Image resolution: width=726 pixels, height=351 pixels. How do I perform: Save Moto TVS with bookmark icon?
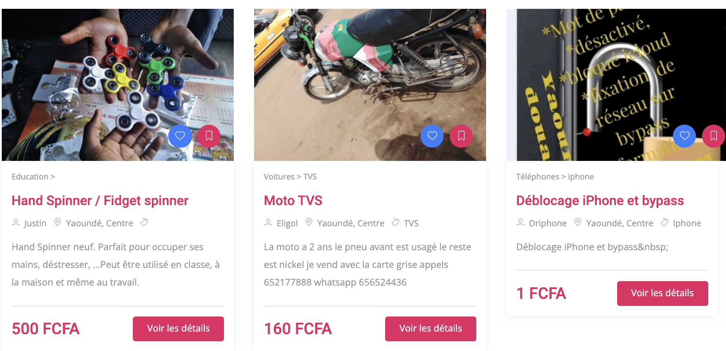point(461,136)
